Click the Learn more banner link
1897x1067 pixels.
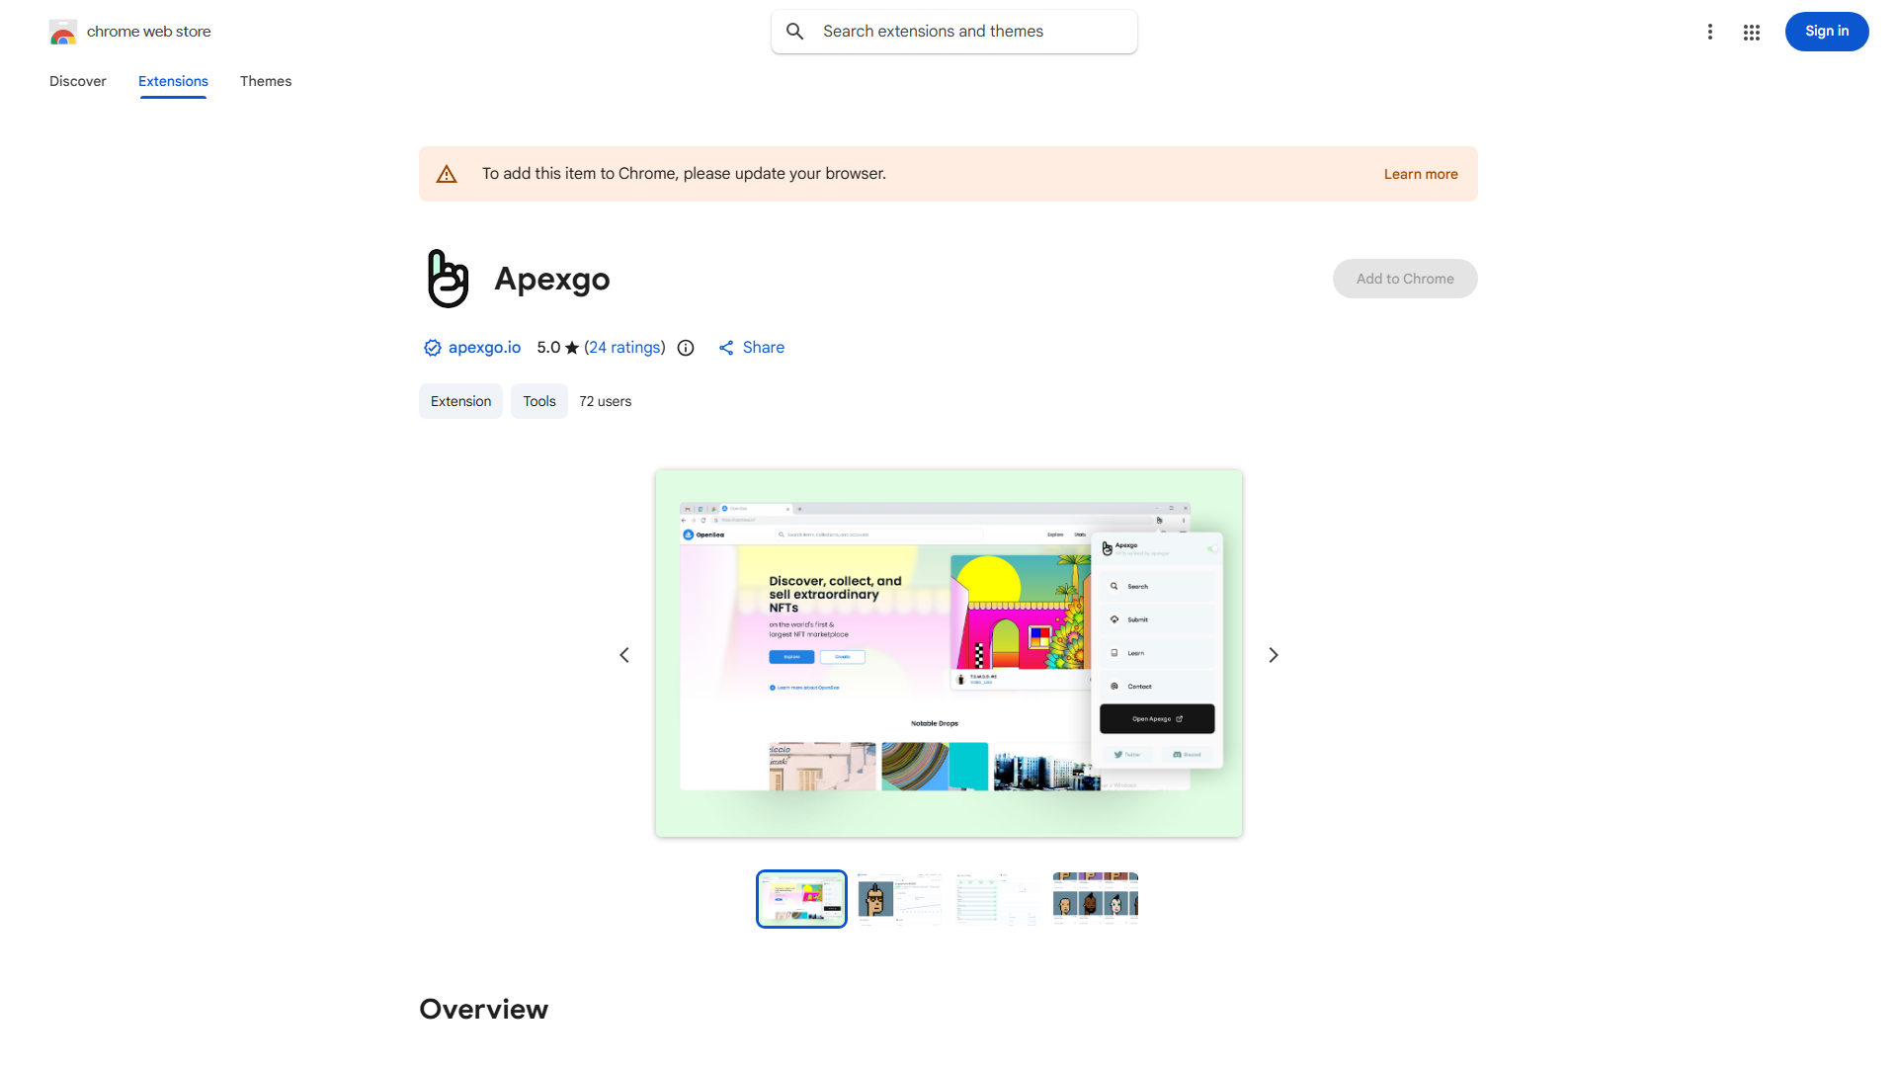1421,173
